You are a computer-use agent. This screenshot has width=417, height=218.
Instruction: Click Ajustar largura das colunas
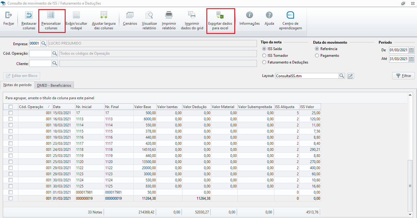104,15
